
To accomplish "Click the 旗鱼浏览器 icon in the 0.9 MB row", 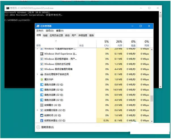I will point(42,95).
